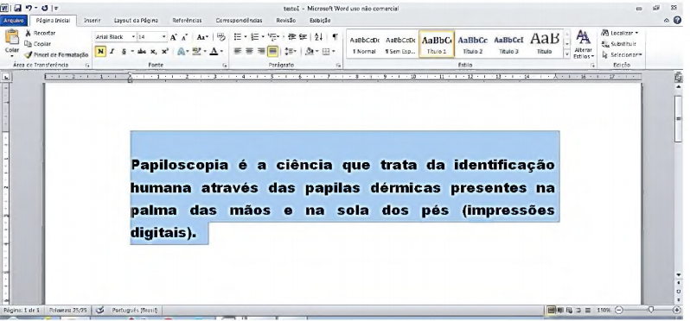Open line spacing dropdown
The image size is (690, 321).
pos(291,52)
